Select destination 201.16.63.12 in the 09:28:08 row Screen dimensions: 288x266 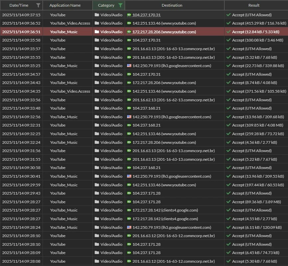pyautogui.click(x=173, y=261)
